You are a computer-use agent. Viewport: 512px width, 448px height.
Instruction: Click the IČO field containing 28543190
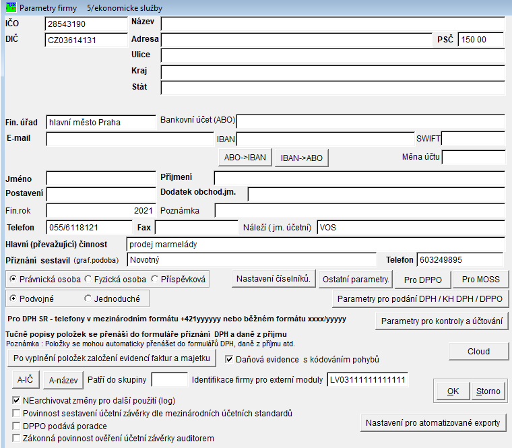tap(86, 24)
